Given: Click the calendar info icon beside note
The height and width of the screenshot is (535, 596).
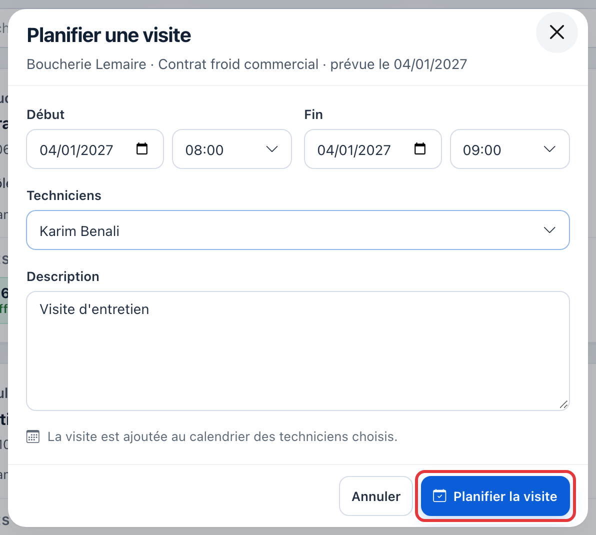Looking at the screenshot, I should pyautogui.click(x=33, y=436).
